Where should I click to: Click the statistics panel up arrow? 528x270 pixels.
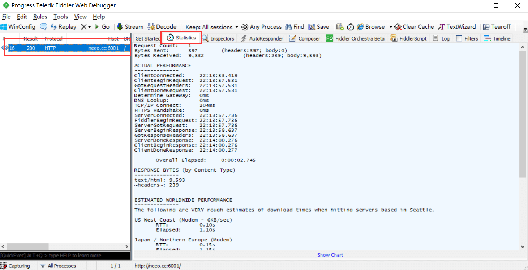tap(523, 47)
